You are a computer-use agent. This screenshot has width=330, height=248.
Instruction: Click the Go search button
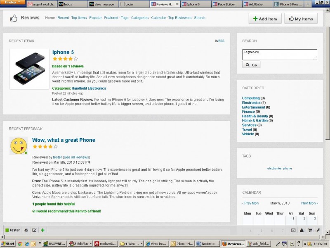[251, 65]
